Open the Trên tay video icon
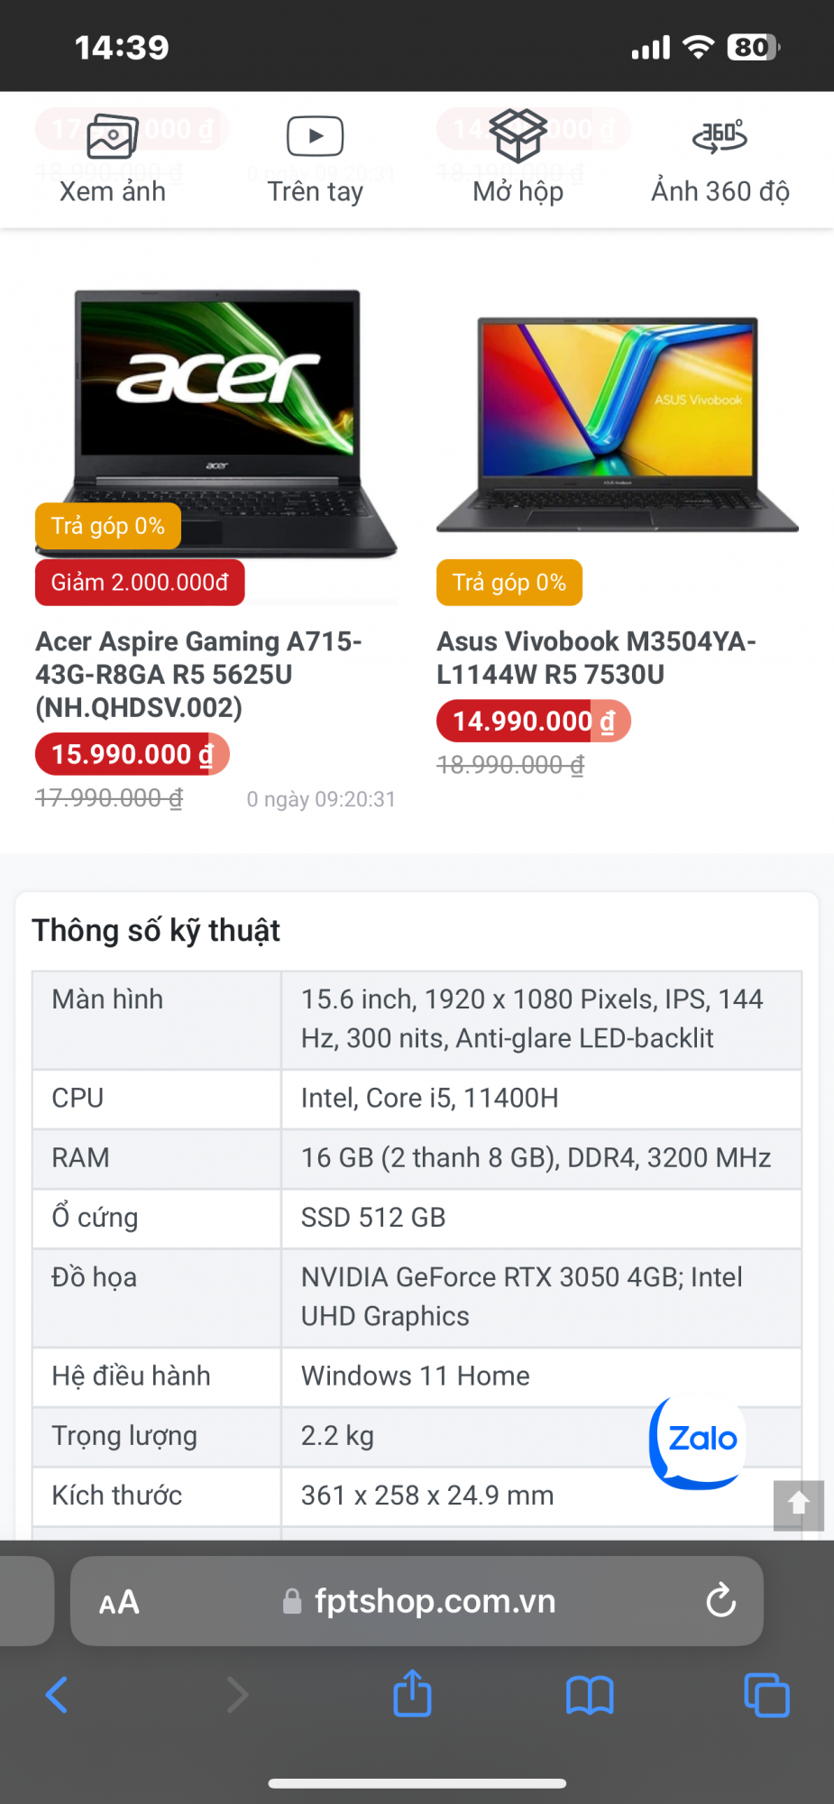This screenshot has height=1804, width=834. click(315, 137)
